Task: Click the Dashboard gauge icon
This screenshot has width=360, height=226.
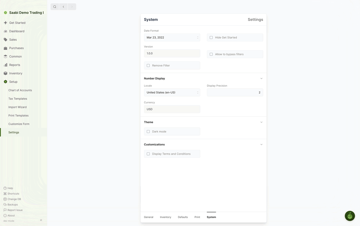Action: coord(5,31)
